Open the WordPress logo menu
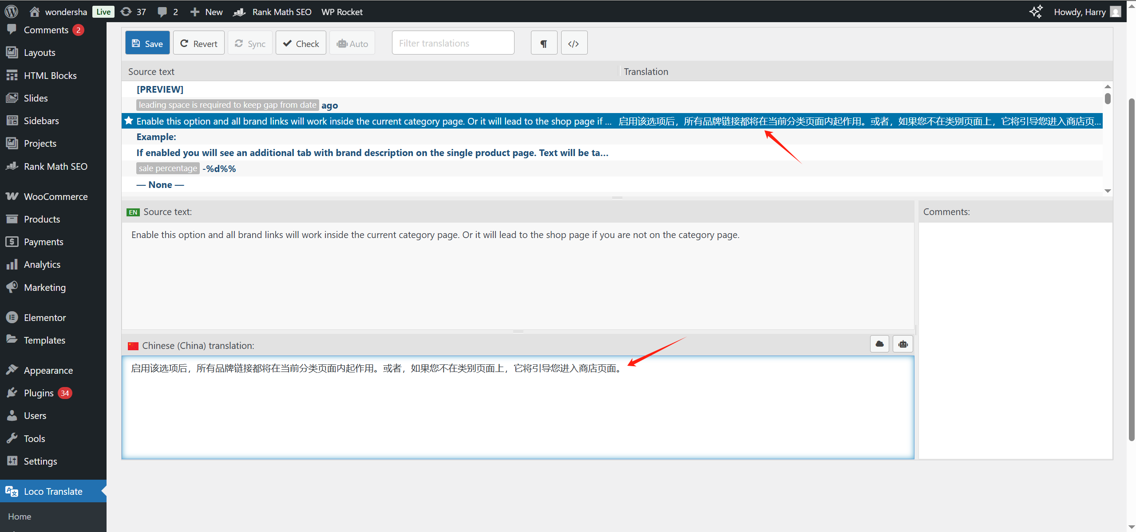 click(x=11, y=12)
